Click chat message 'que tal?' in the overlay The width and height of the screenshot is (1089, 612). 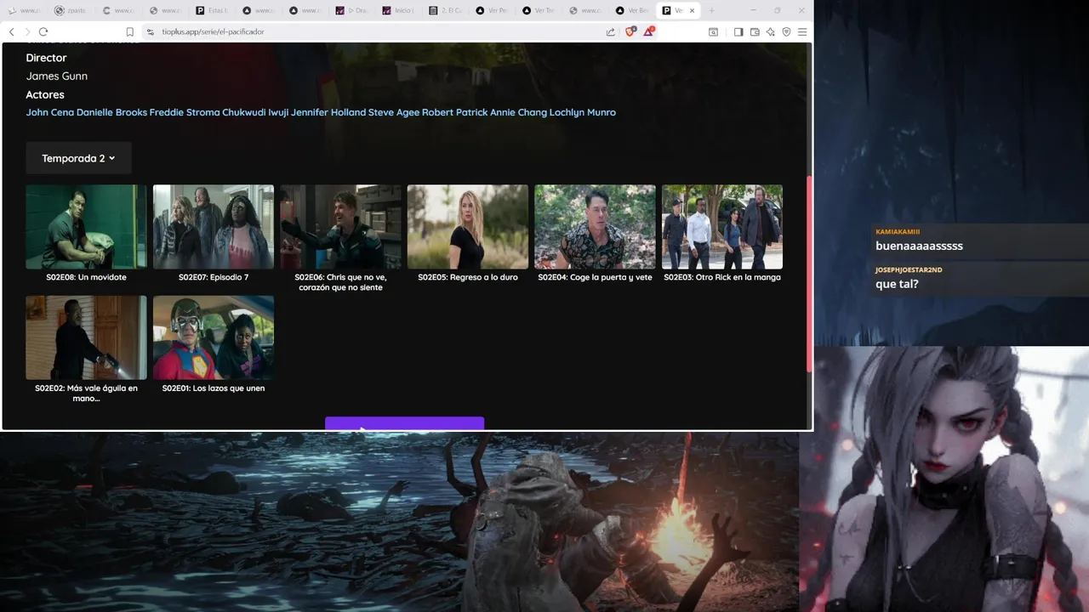[x=897, y=284]
